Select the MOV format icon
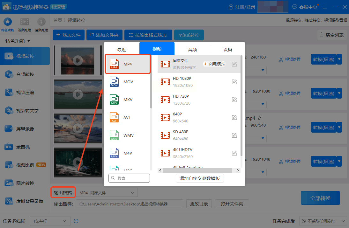The image size is (349, 228). 114,82
